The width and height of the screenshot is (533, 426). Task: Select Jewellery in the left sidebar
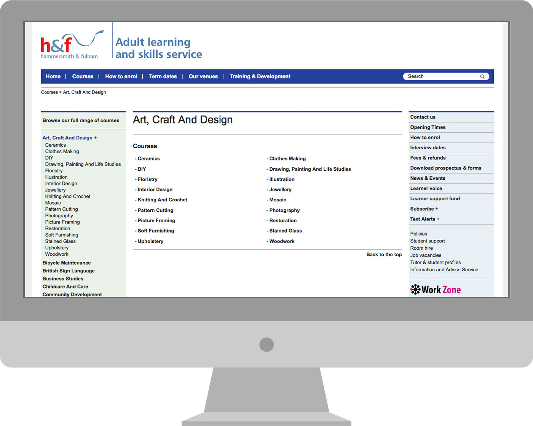[x=56, y=190]
